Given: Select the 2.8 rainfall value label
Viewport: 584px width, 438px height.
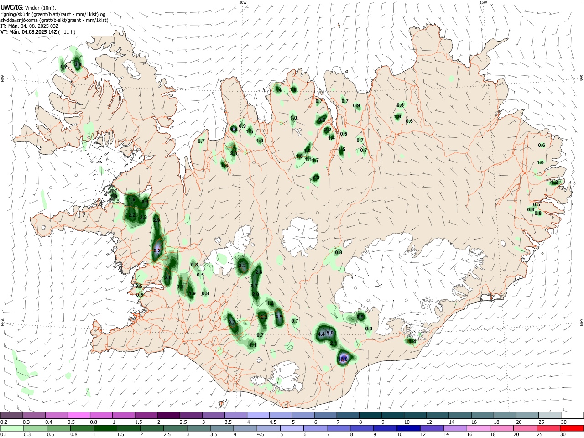Looking at the screenshot, I should [x=258, y=272].
